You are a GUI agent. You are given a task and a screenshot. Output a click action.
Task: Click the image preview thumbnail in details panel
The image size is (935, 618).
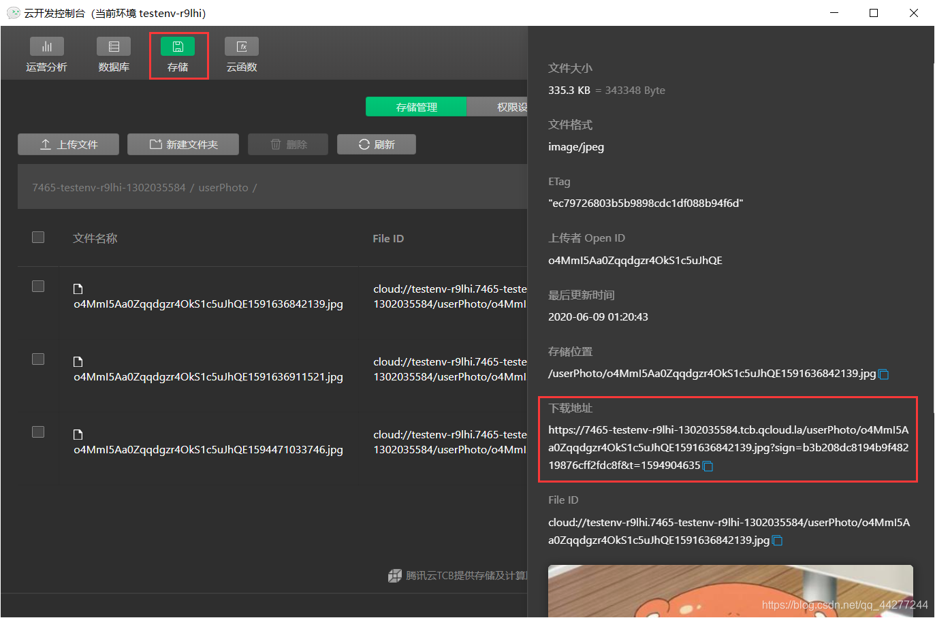731,591
